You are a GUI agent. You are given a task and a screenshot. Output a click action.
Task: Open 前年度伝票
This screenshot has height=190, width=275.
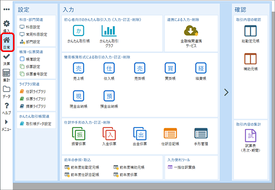(125, 174)
